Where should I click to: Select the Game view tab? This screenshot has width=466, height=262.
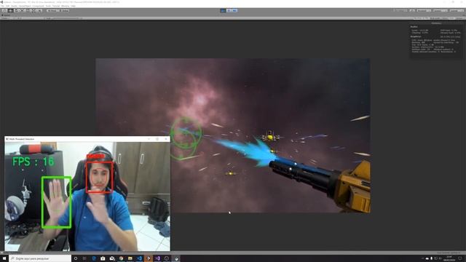tap(7, 15)
